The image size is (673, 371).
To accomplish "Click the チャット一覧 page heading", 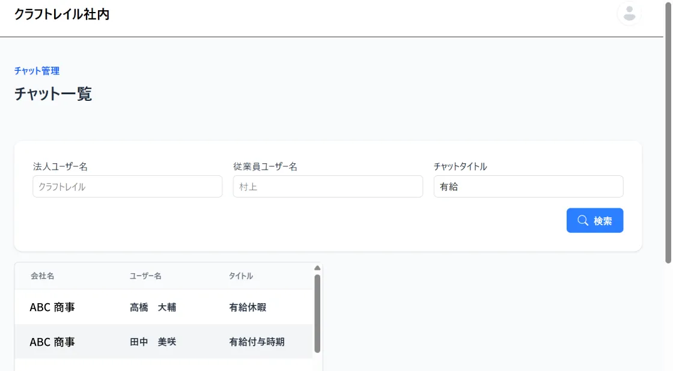I will click(53, 94).
